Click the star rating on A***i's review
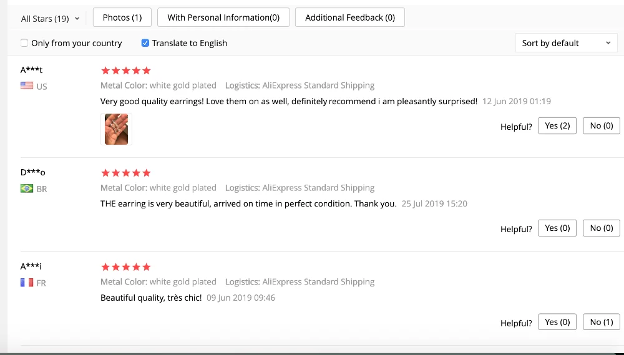 (x=126, y=267)
